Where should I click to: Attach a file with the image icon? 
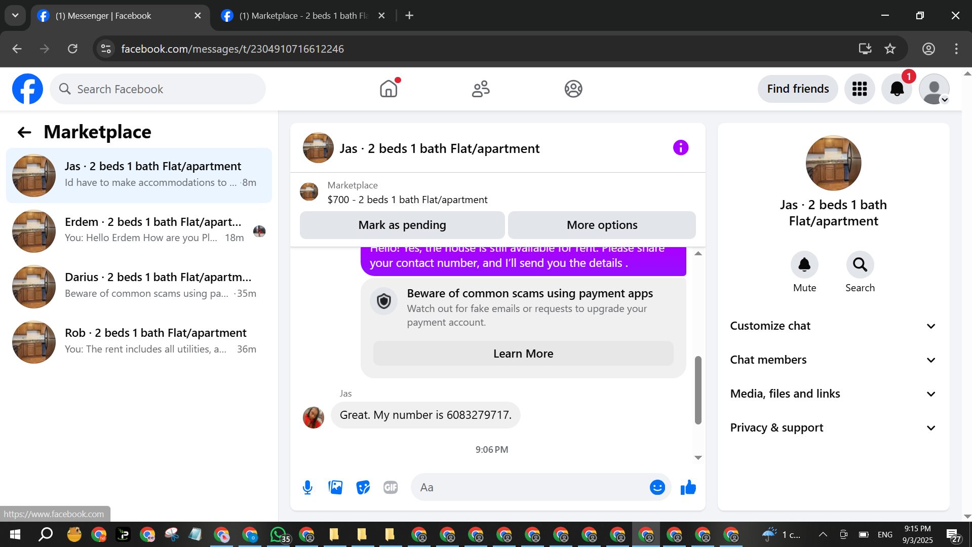click(335, 488)
